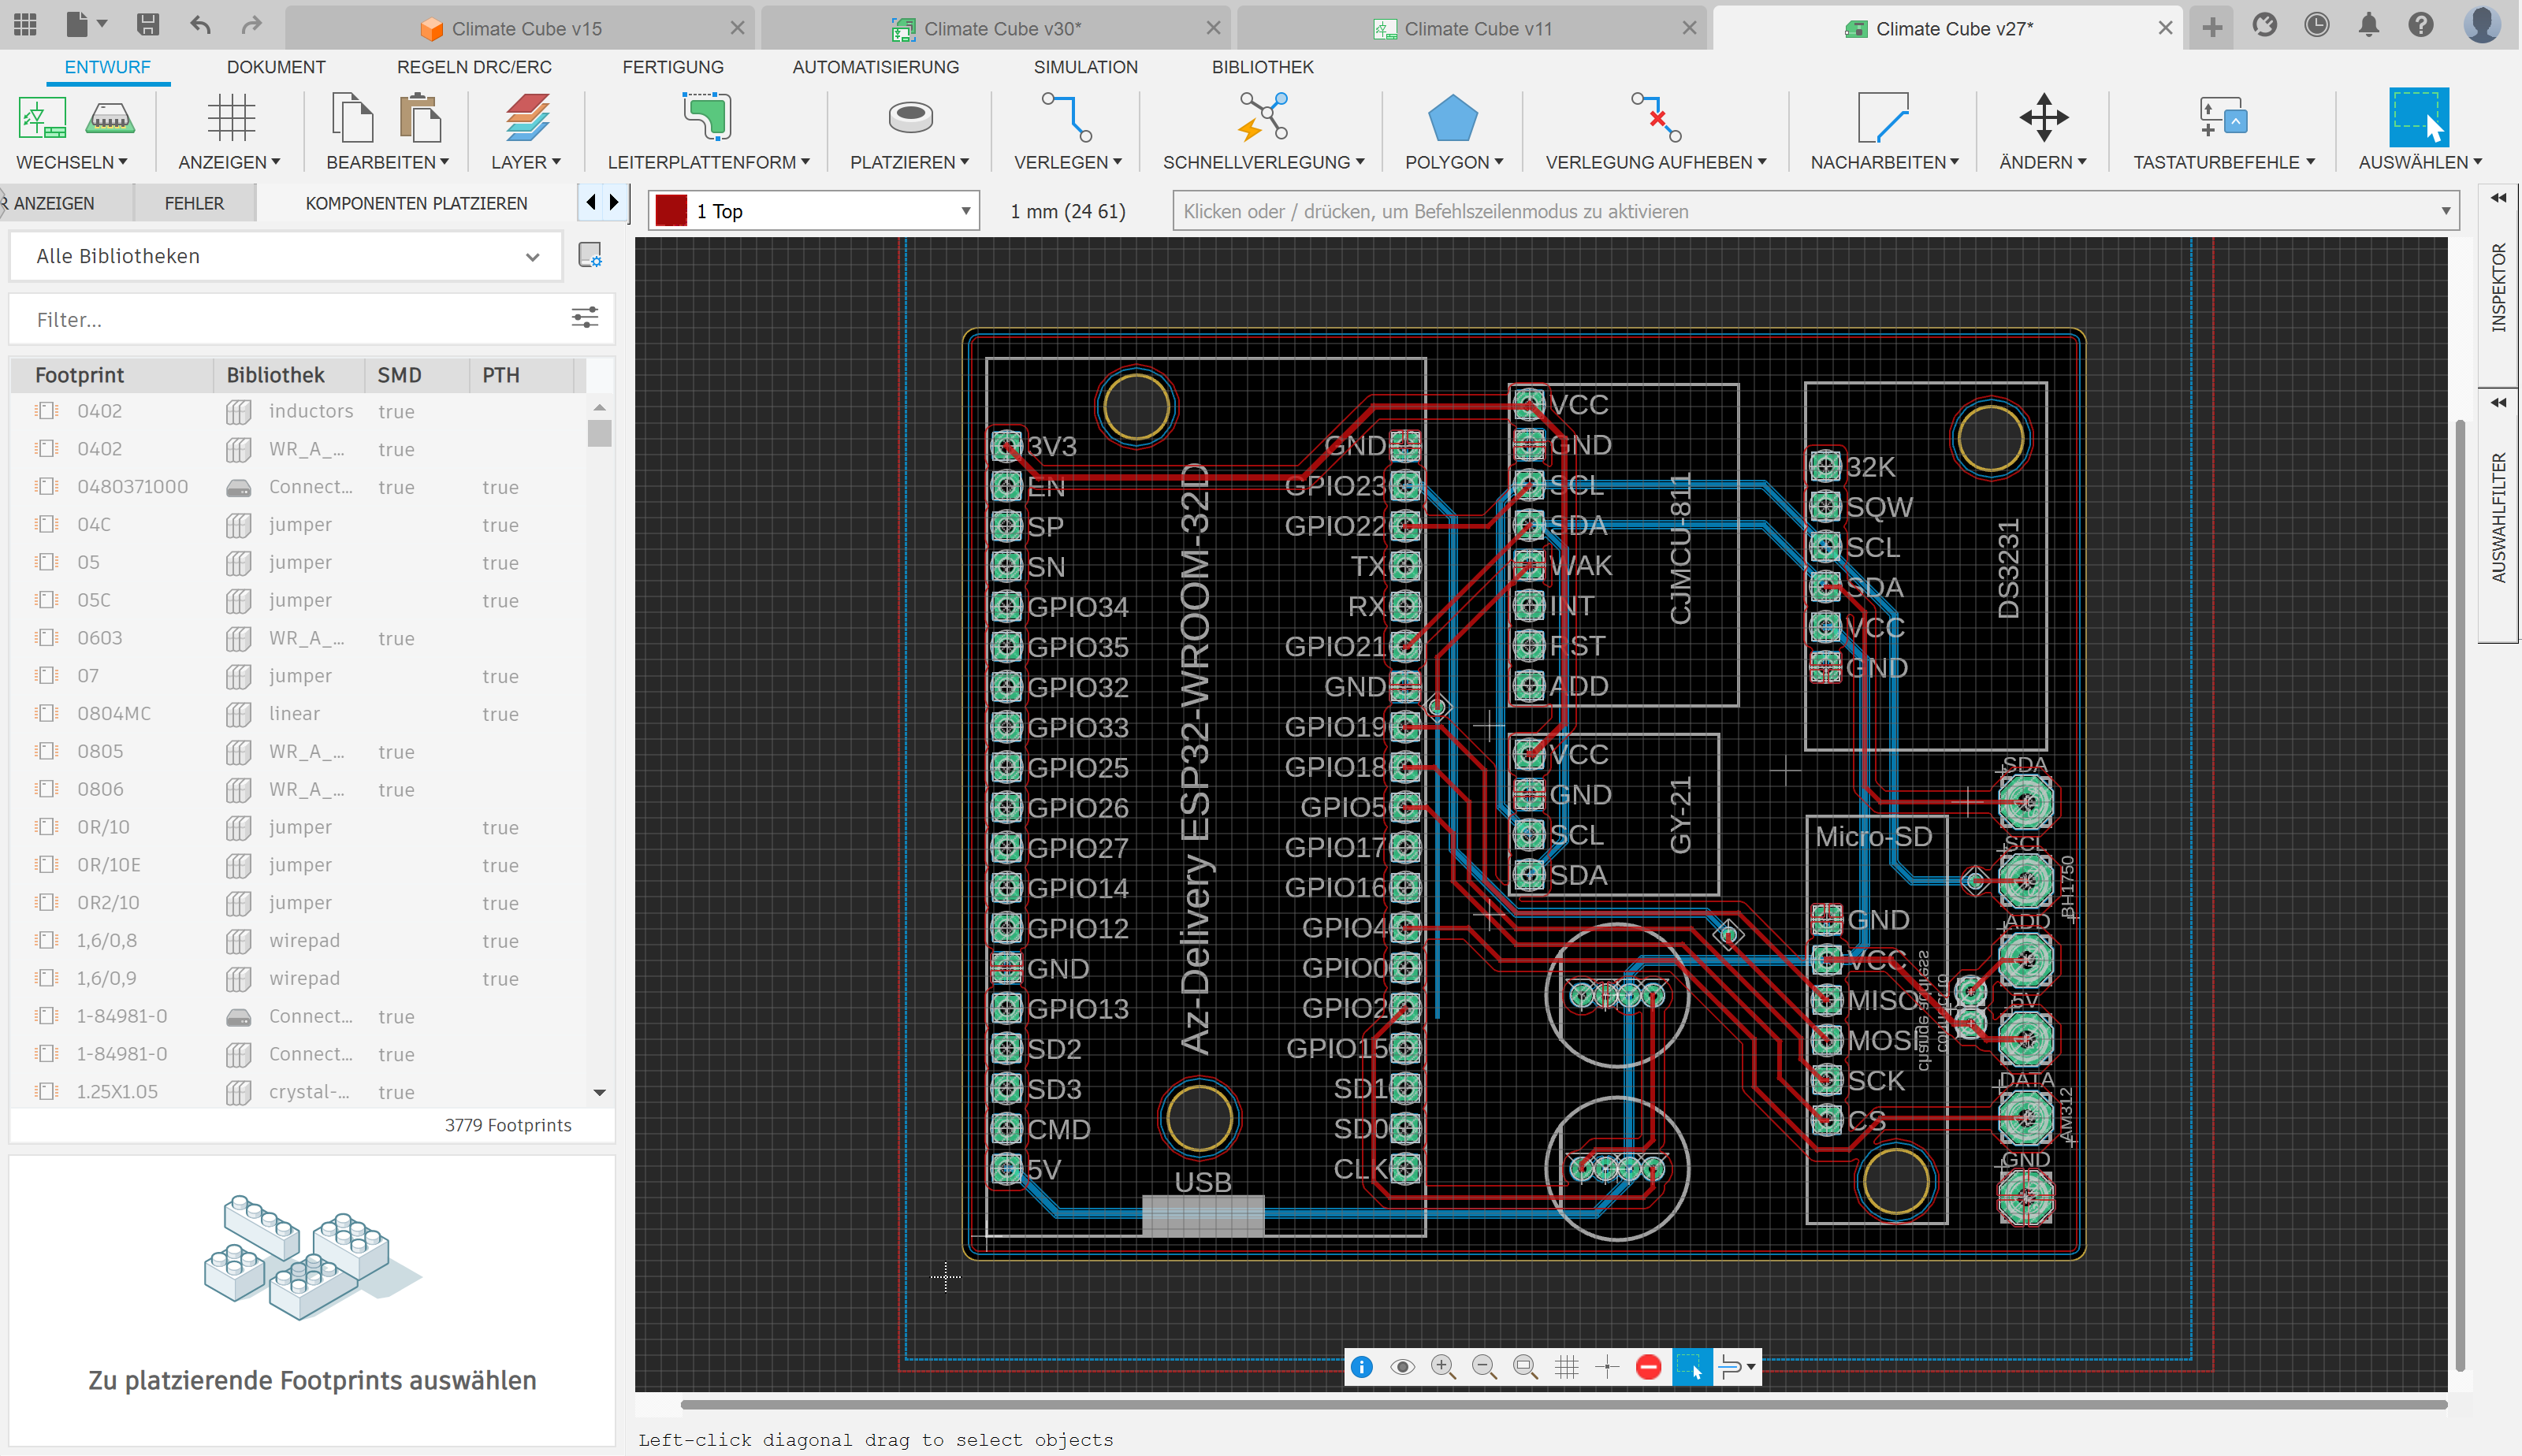Image resolution: width=2522 pixels, height=1456 pixels.
Task: Toggle the filter options icon beside Filter field
Action: pos(585,318)
